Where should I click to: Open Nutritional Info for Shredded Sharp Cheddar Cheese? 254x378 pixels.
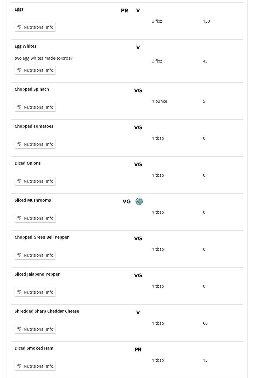point(35,329)
